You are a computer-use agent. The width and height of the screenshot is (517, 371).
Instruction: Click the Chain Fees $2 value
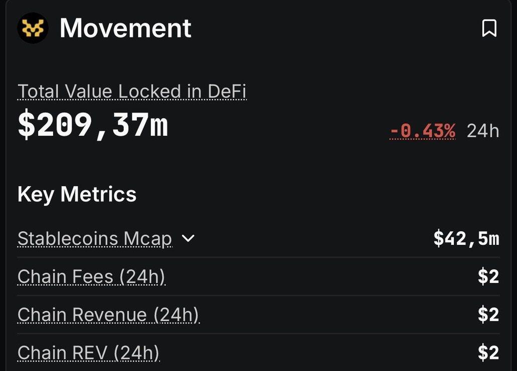tap(488, 276)
